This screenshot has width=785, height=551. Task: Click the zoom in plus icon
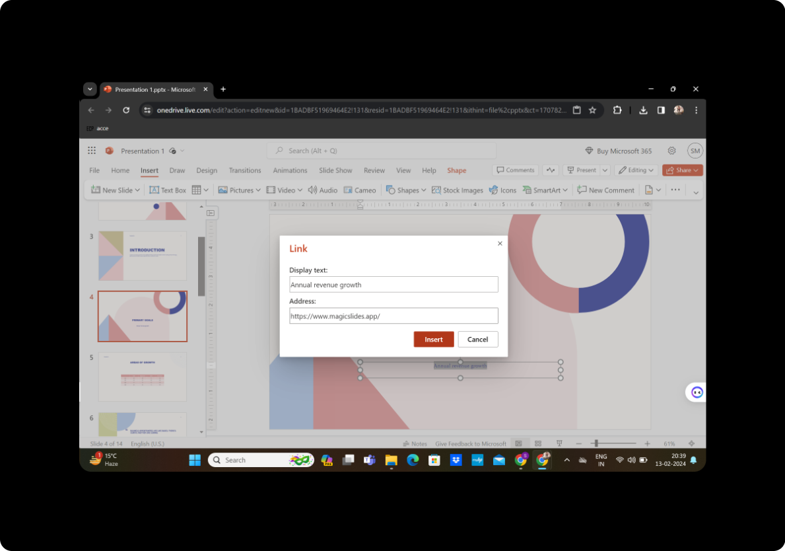[647, 444]
